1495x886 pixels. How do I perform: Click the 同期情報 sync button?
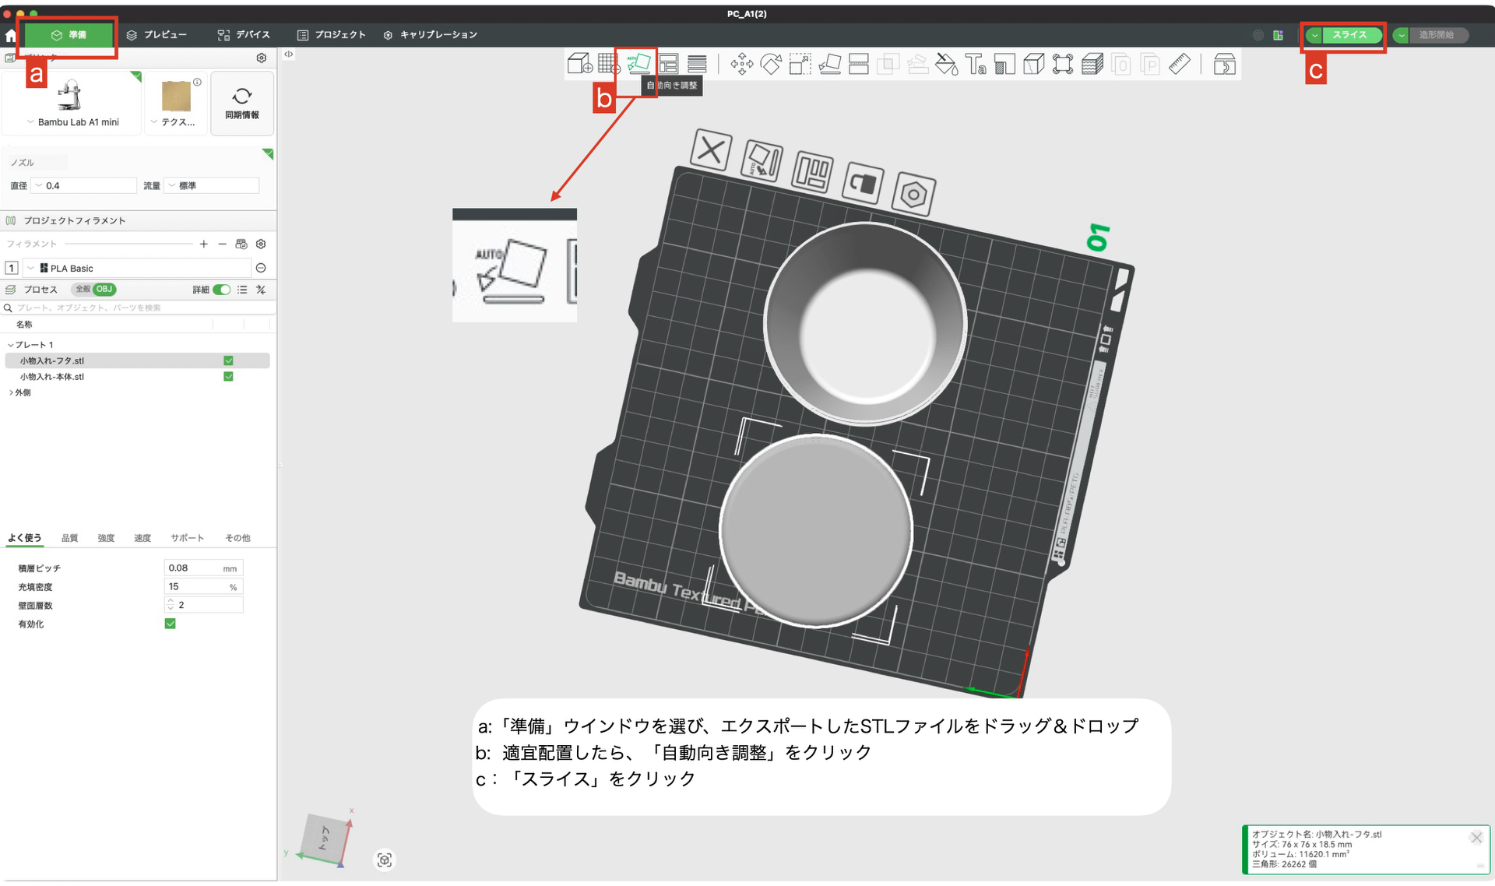click(x=242, y=103)
